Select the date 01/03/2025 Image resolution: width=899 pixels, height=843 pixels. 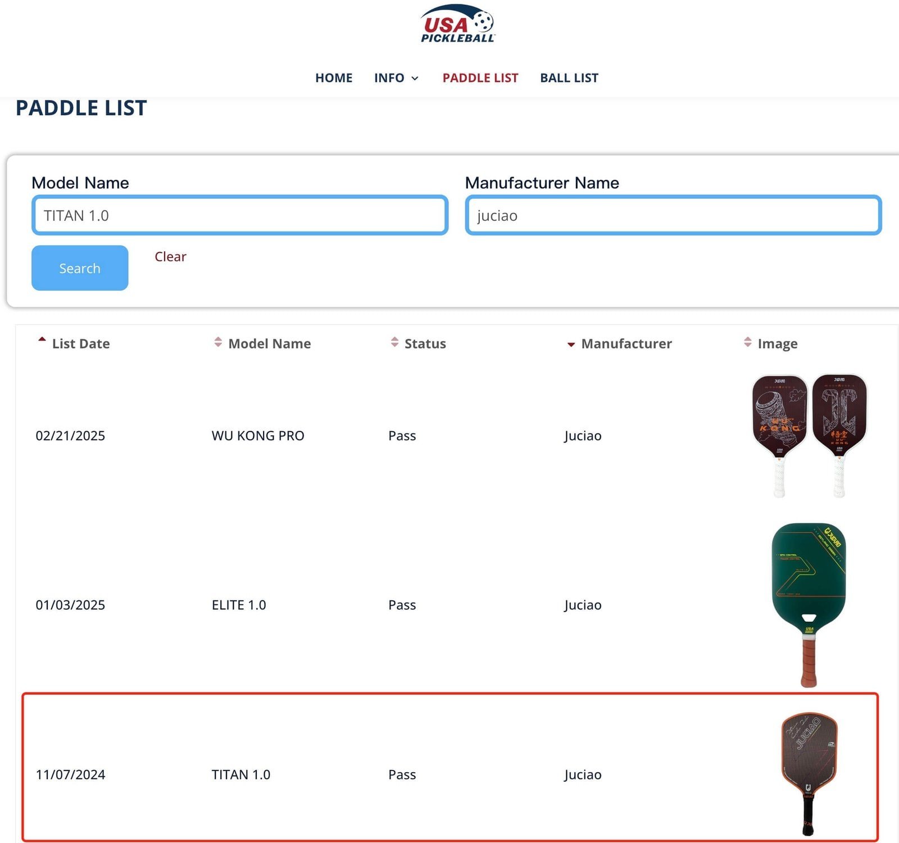click(x=70, y=605)
